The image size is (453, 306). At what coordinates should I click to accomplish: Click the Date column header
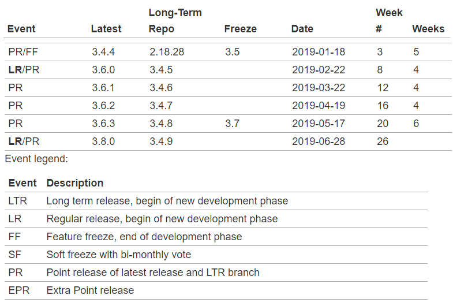[302, 29]
